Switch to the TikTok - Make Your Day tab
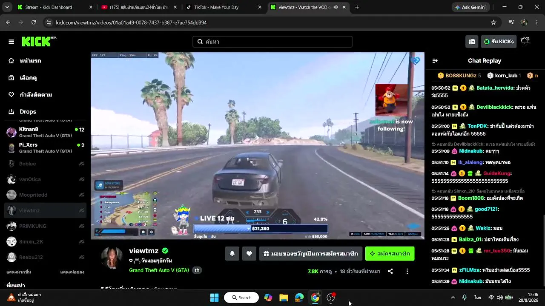 224,7
